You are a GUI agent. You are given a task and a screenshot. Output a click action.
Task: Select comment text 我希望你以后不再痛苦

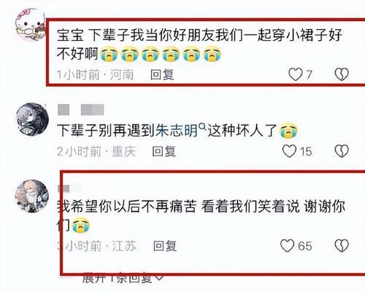pyautogui.click(x=126, y=207)
